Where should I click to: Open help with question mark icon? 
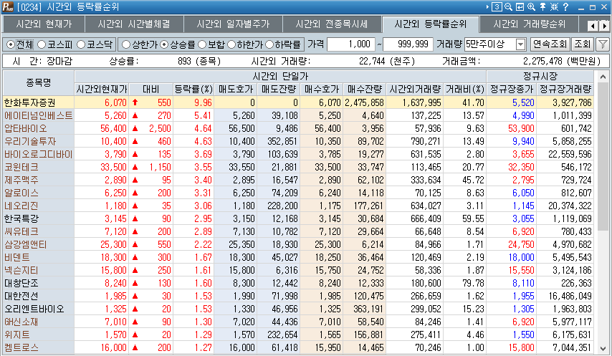click(x=565, y=7)
